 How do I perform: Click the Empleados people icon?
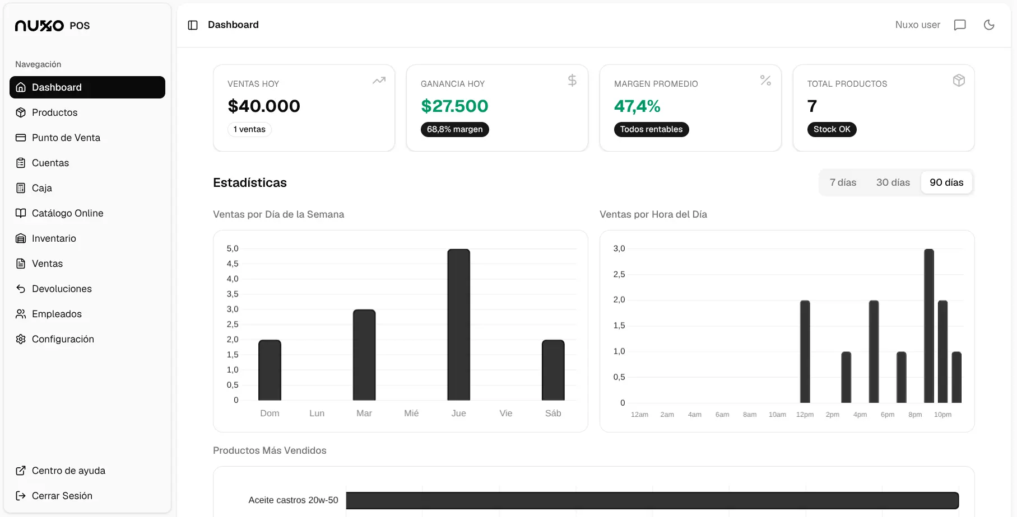[x=21, y=314]
